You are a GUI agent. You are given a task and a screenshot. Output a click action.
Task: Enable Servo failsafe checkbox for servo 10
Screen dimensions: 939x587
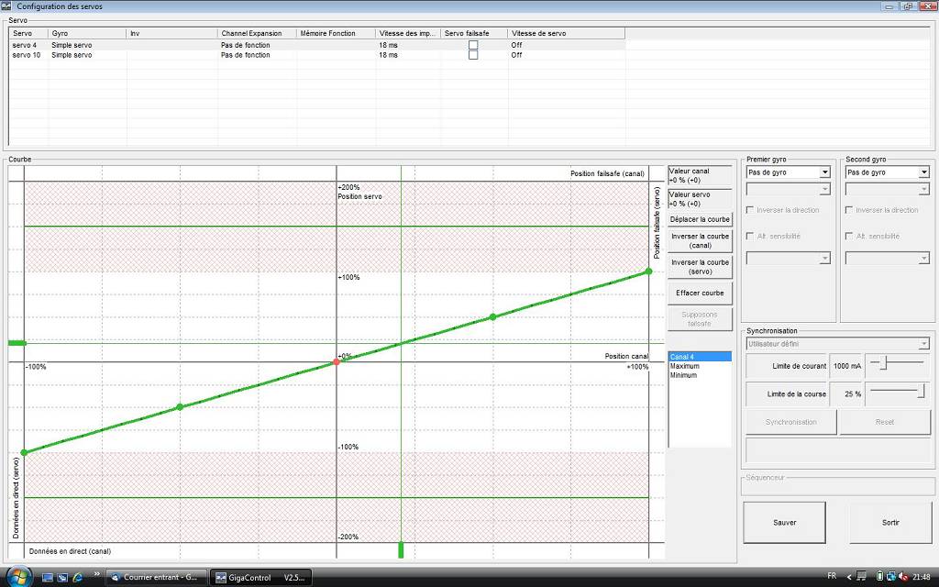473,54
